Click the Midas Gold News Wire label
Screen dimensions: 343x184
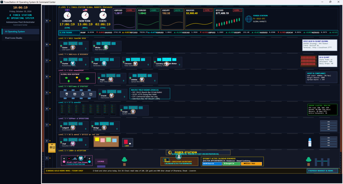click(x=64, y=171)
